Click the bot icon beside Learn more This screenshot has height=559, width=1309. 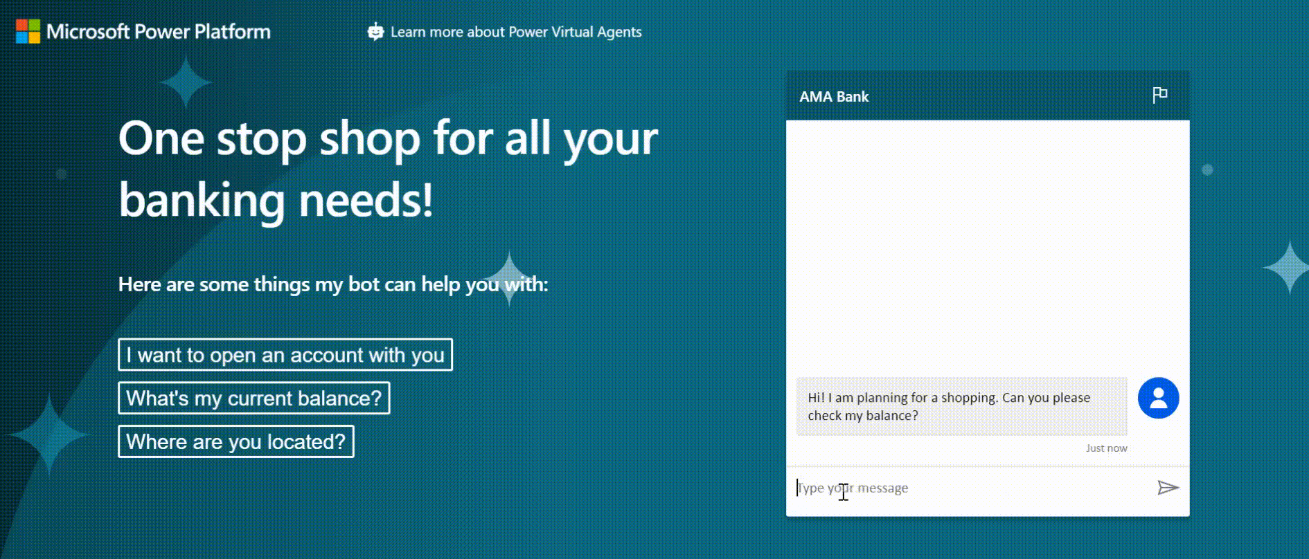(x=375, y=32)
